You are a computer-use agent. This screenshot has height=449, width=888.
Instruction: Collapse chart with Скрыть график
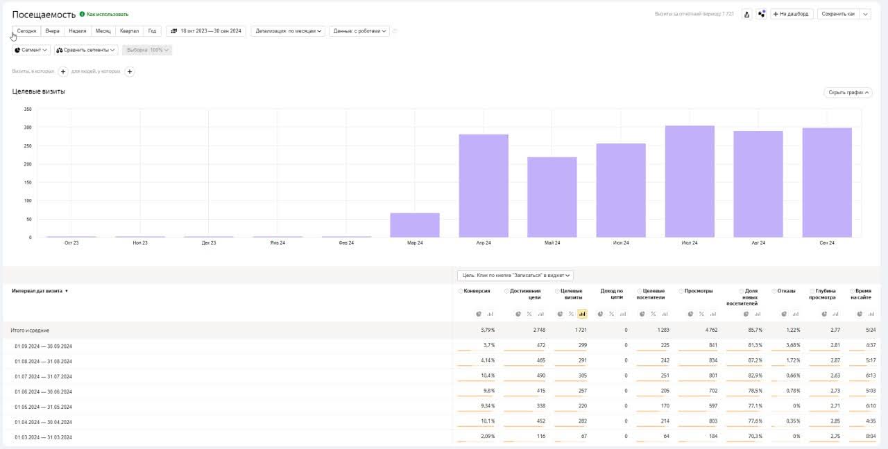click(x=848, y=92)
